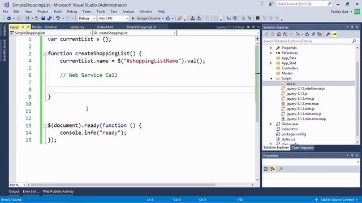Close the app.js tab
Image resolution: width=362 pixels, height=203 pixels.
click(x=28, y=27)
